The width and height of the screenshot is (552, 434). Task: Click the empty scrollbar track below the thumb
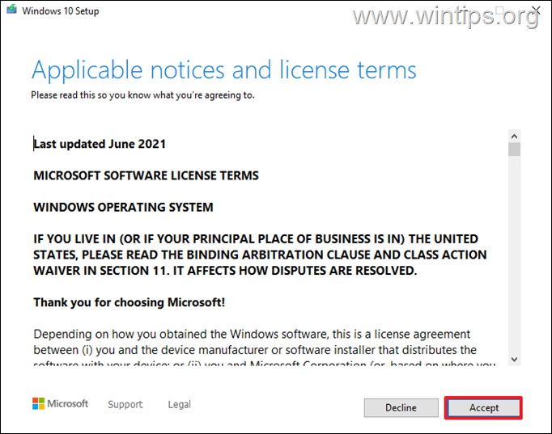point(514,259)
